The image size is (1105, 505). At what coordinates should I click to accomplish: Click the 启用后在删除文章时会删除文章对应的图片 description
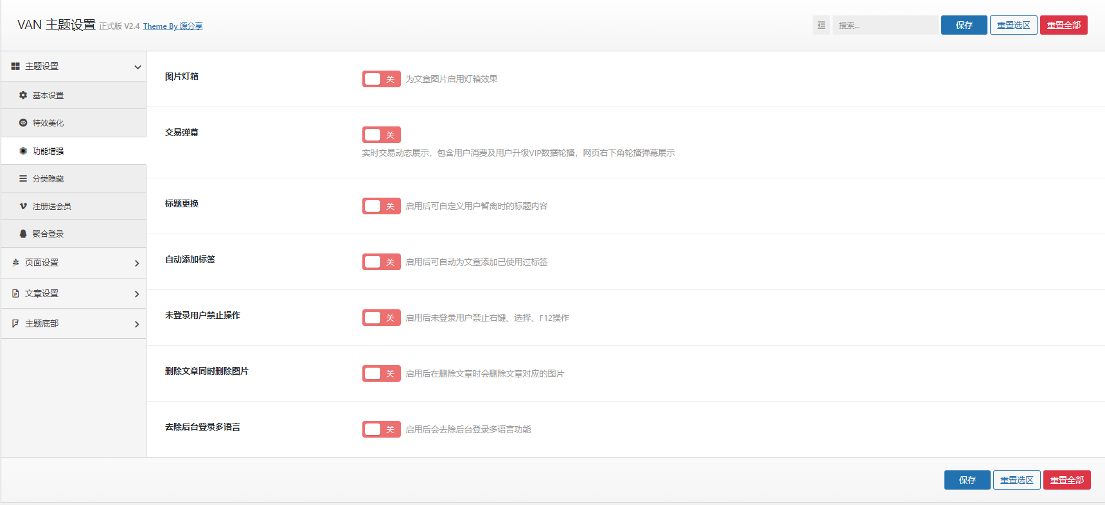[485, 373]
